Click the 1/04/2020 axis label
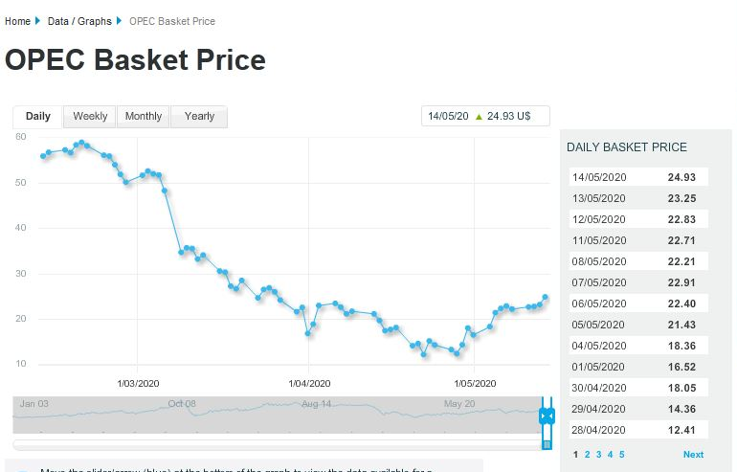 pos(309,384)
